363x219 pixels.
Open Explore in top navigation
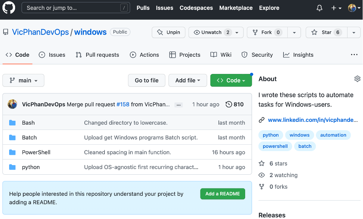point(269,8)
